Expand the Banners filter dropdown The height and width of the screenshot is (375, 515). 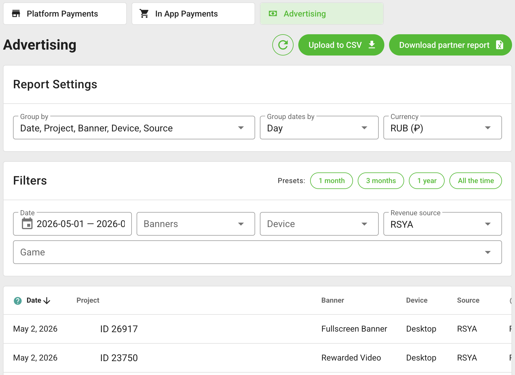point(196,224)
